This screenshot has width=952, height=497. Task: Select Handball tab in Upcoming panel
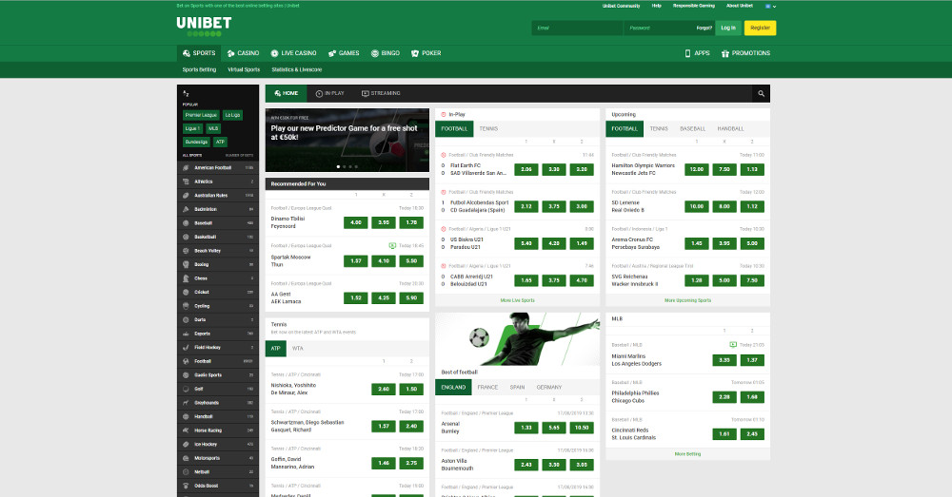coord(730,128)
